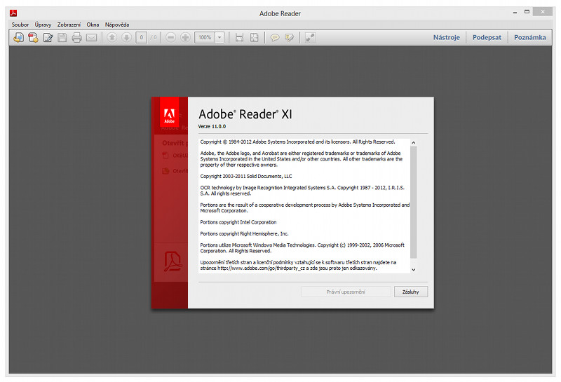Click the Previous page up-arrow icon
561x382 pixels.
coord(112,37)
